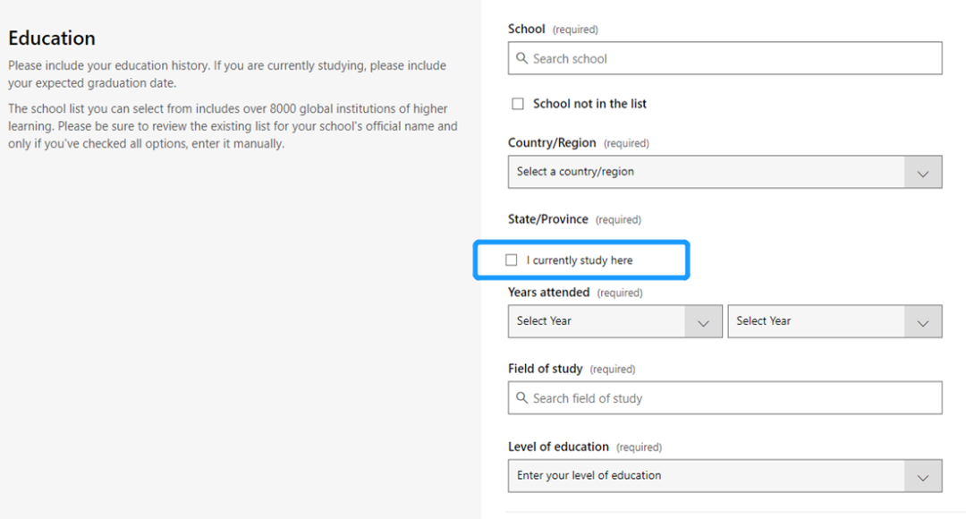This screenshot has width=966, height=519.
Task: Click the 'Education' section heading
Action: point(52,38)
